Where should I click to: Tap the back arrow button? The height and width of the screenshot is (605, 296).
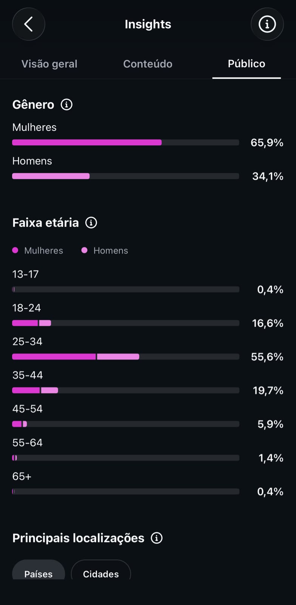tap(29, 24)
